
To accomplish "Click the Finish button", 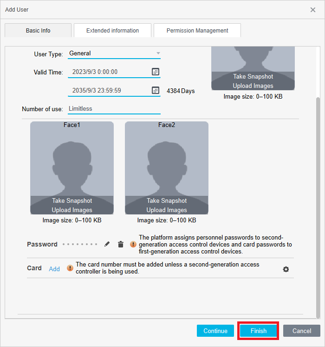I will point(259,331).
